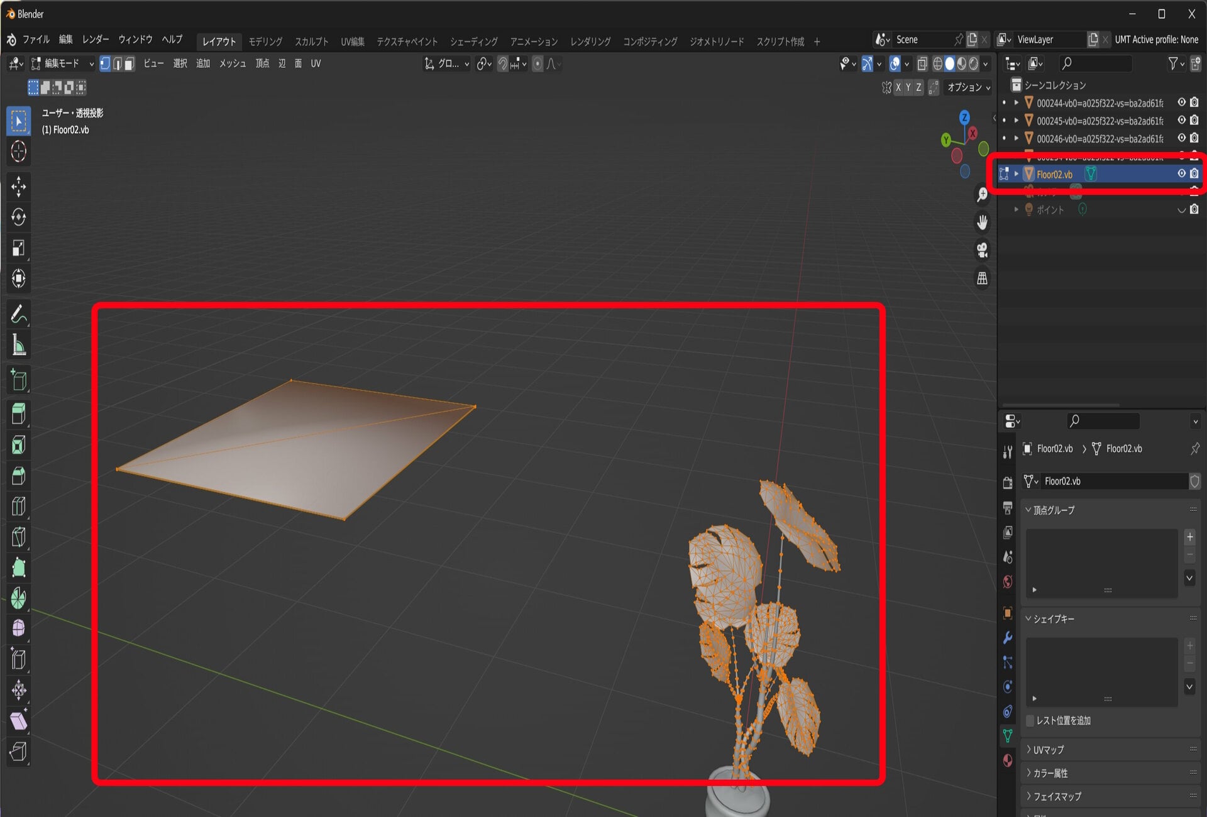
Task: Add a vertex group with plus button
Action: click(1189, 537)
